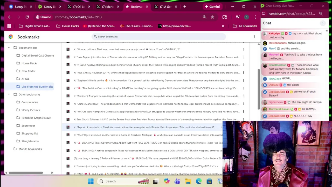332x187 pixels.
Task: Open the zoom magnifier icon in address bar
Action: (x=205, y=17)
